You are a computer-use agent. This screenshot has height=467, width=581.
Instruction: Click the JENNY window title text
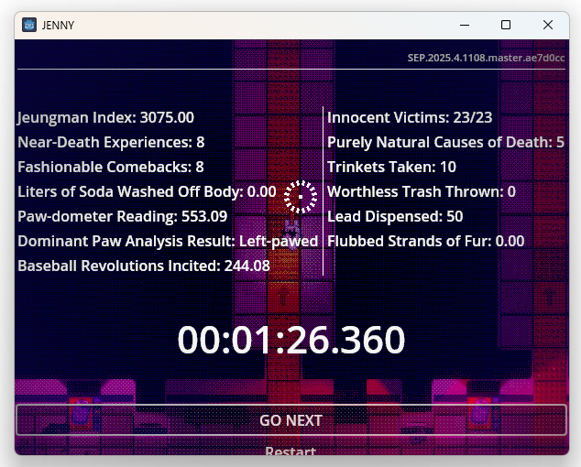58,26
